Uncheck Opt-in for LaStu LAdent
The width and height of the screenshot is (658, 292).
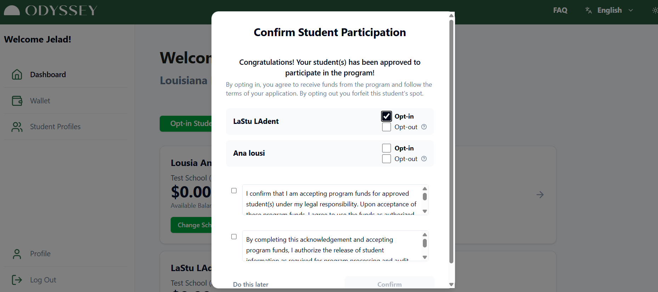point(386,116)
